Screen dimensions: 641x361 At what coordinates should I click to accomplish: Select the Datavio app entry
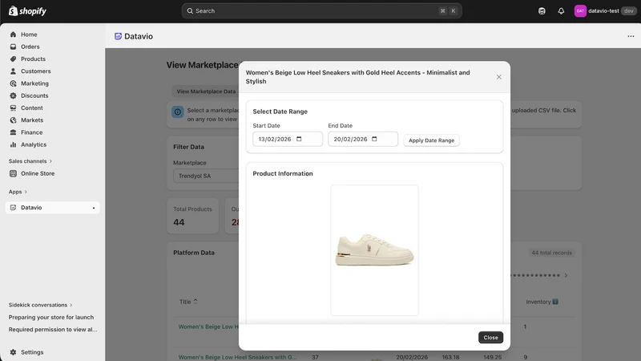pyautogui.click(x=52, y=208)
